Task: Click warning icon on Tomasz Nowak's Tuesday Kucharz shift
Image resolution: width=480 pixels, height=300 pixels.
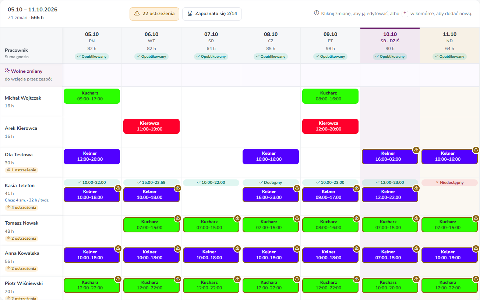Action: 178,218
